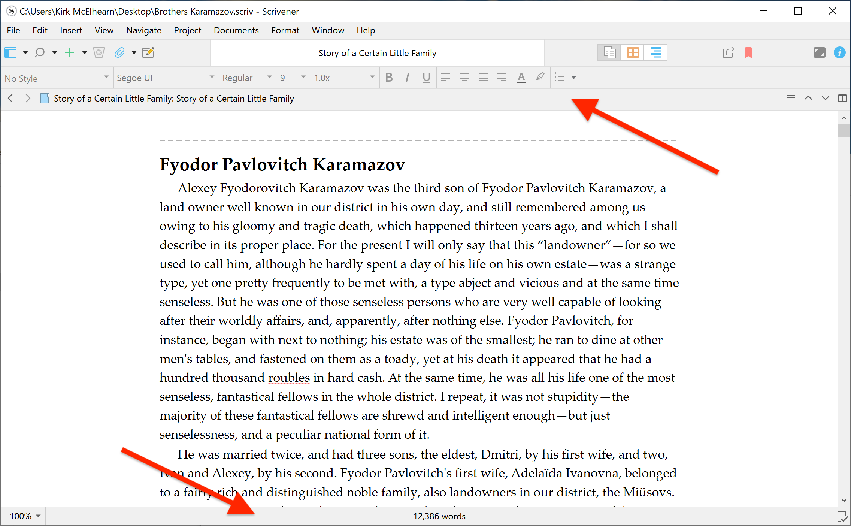Enter Composition Mode icon
This screenshot has height=526, width=851.
pyautogui.click(x=819, y=53)
